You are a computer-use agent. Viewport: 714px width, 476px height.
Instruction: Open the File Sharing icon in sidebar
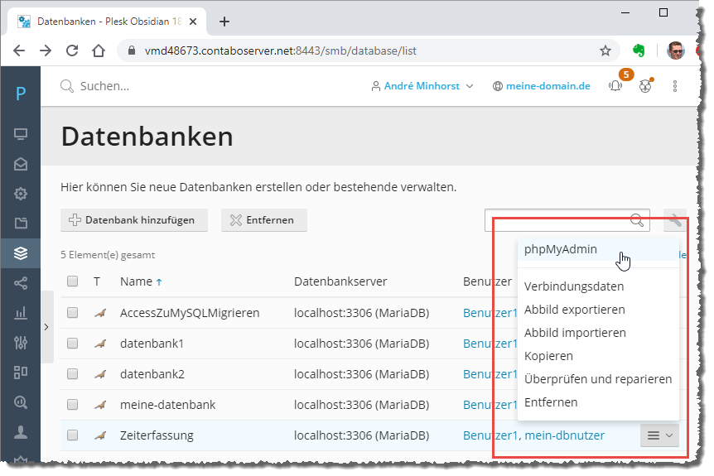pyautogui.click(x=21, y=283)
